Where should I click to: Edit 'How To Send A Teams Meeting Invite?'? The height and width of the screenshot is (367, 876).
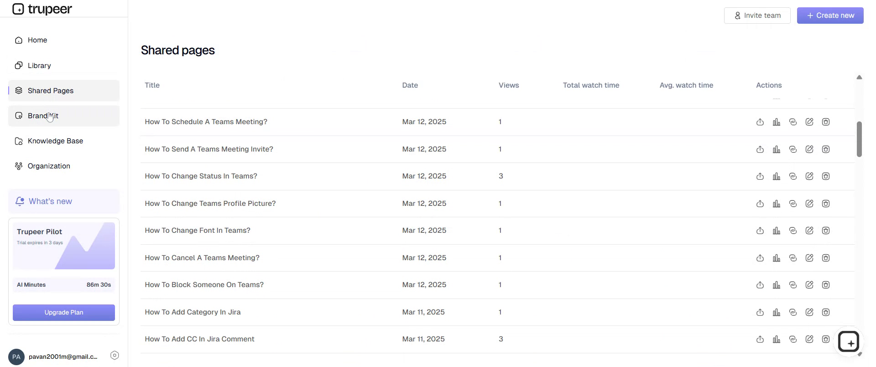click(809, 149)
